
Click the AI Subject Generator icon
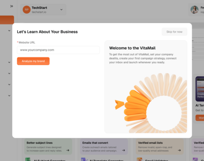pos(28,159)
